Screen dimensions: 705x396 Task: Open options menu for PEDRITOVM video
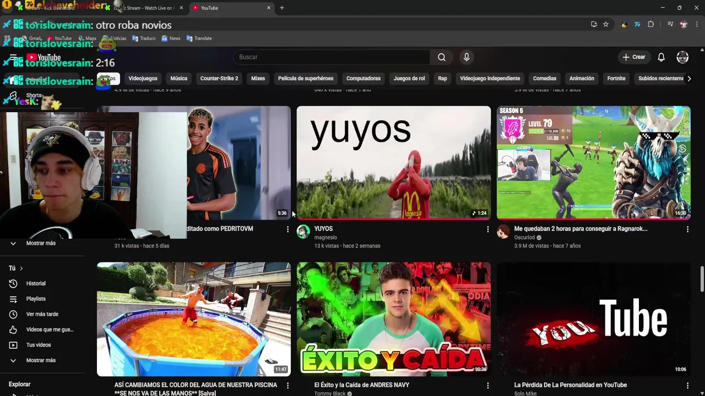click(288, 229)
